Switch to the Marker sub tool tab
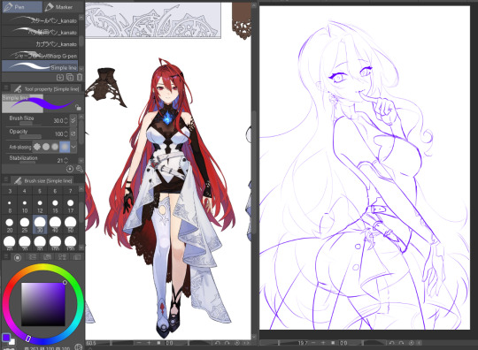The width and height of the screenshot is (478, 350). (62, 7)
